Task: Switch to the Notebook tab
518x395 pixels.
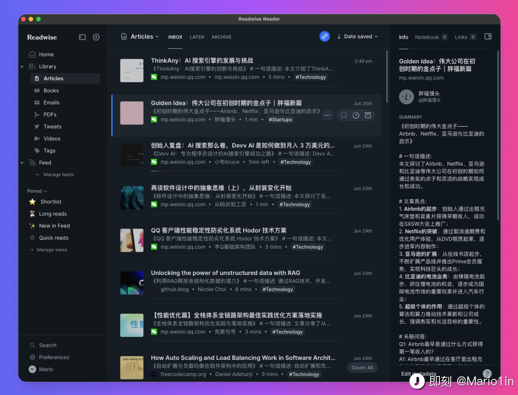Action: [x=431, y=37]
